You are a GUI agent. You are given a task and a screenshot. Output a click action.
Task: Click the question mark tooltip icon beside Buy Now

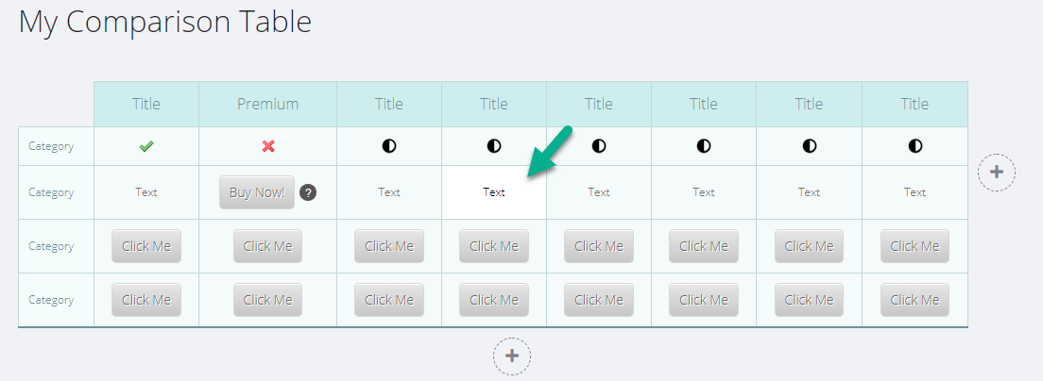pos(307,192)
